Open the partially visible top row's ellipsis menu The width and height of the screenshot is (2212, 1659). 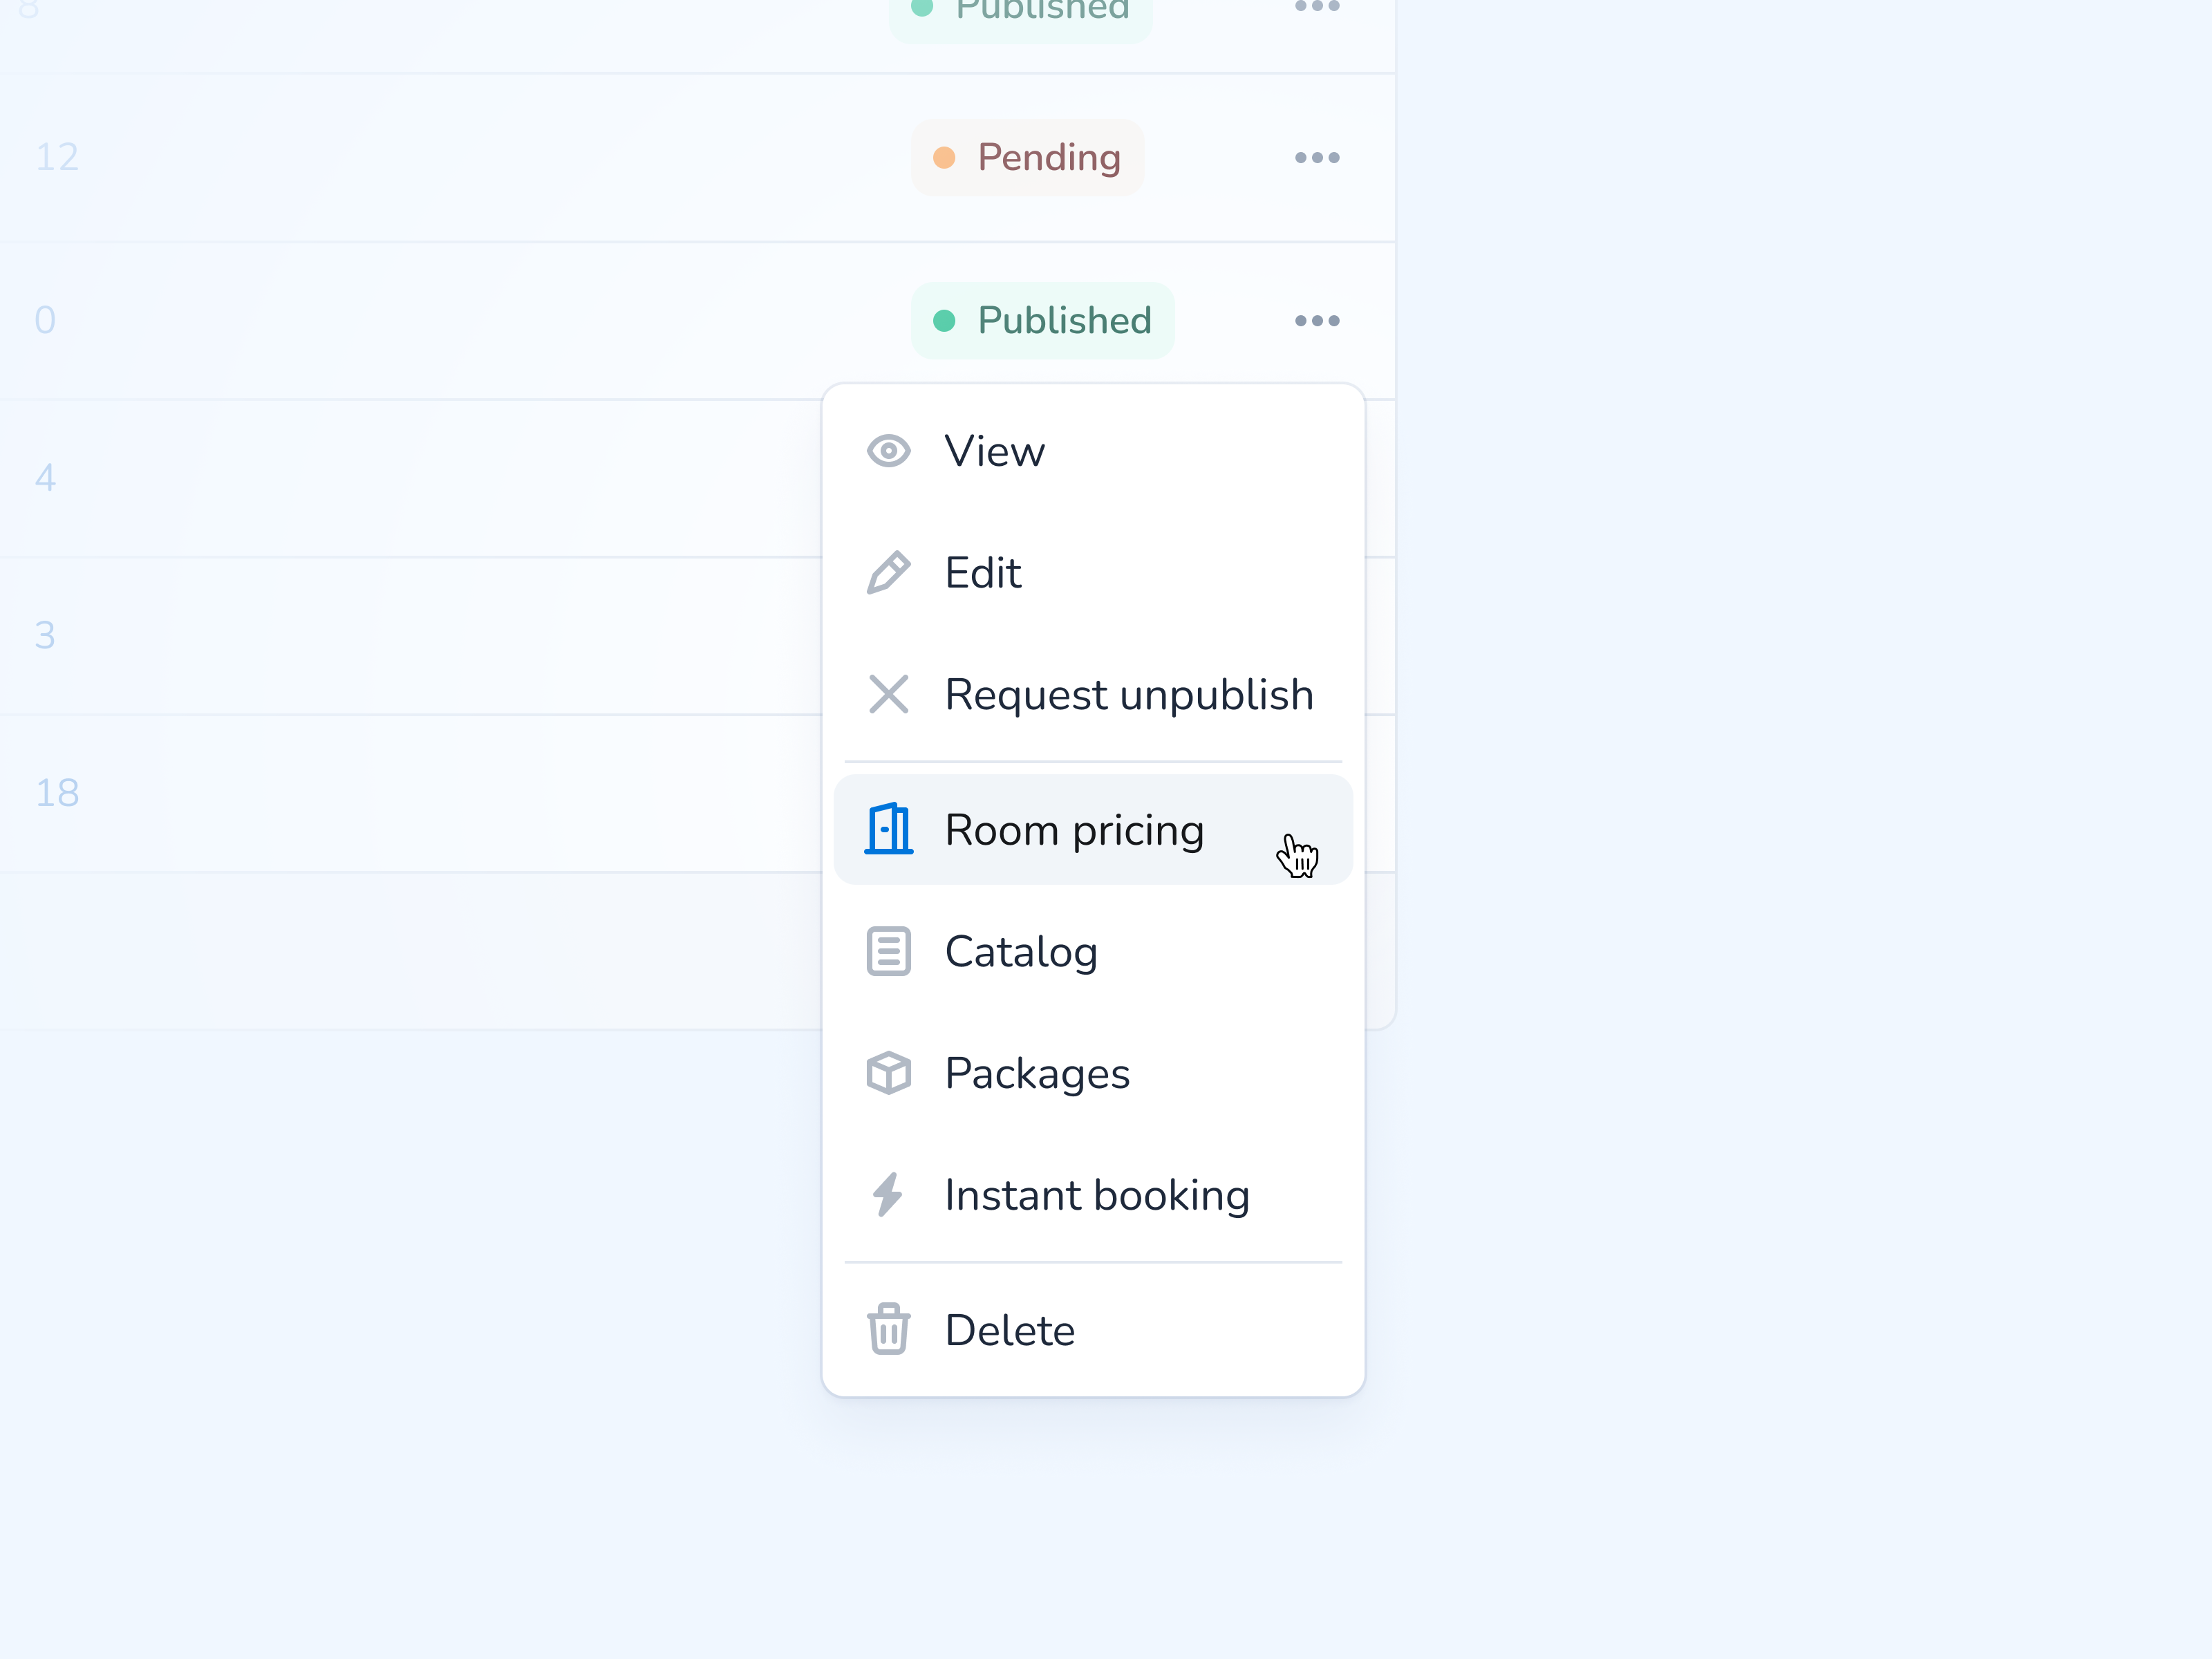pos(1317,7)
